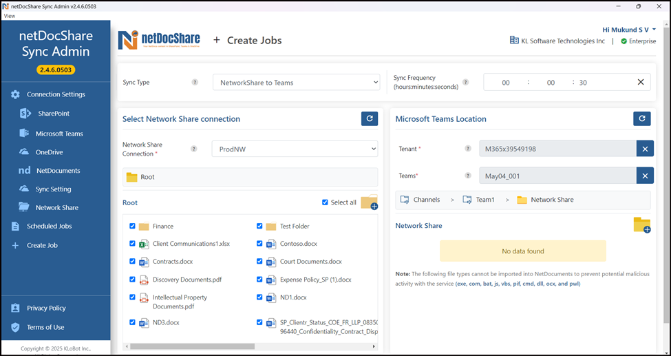
Task: Go to OneDrive connection settings
Action: 50,152
